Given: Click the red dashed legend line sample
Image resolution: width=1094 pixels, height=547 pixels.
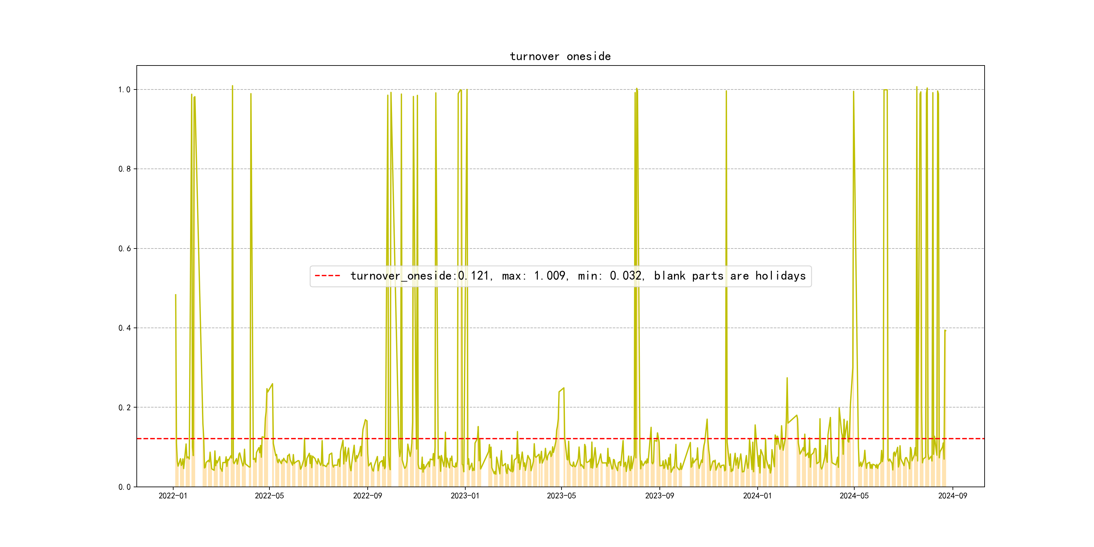Looking at the screenshot, I should tap(328, 276).
